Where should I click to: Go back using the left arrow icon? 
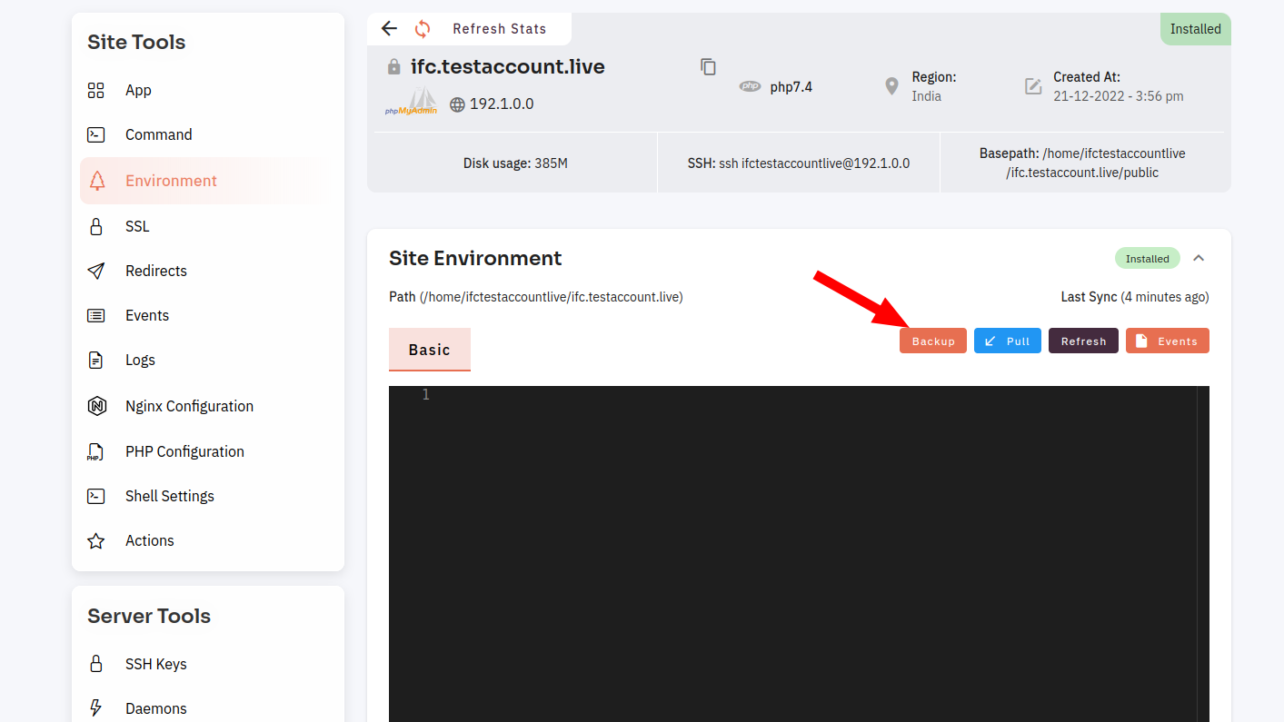(389, 28)
